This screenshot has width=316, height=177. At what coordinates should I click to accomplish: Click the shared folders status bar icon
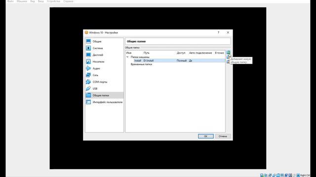[x=278, y=175]
